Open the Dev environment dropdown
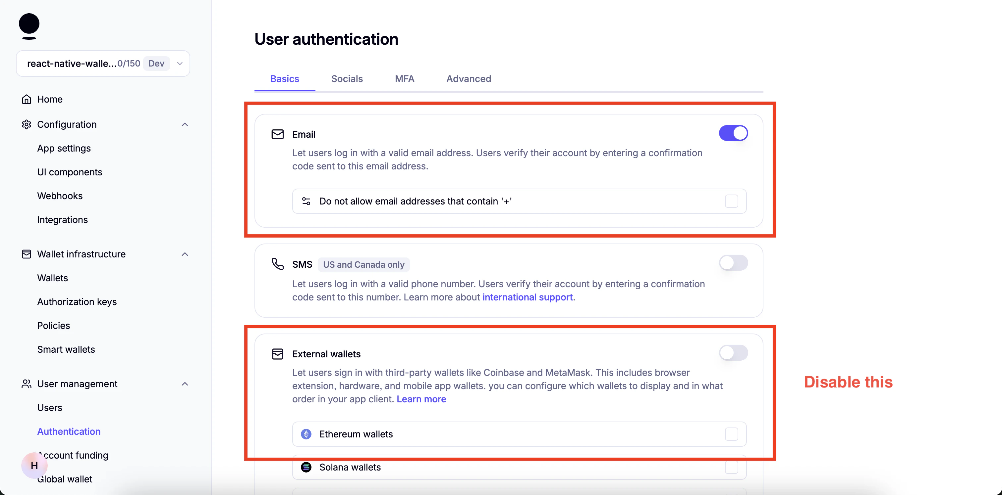Image resolution: width=1002 pixels, height=495 pixels. tap(179, 63)
